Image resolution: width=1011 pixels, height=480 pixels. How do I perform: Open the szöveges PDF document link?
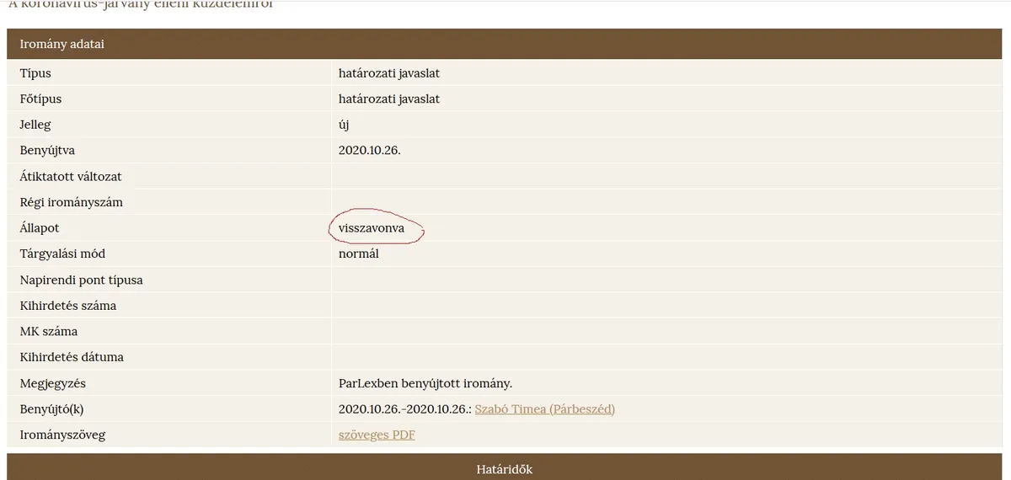[377, 435]
